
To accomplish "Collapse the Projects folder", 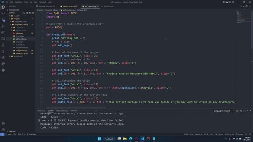I will tap(16, 19).
